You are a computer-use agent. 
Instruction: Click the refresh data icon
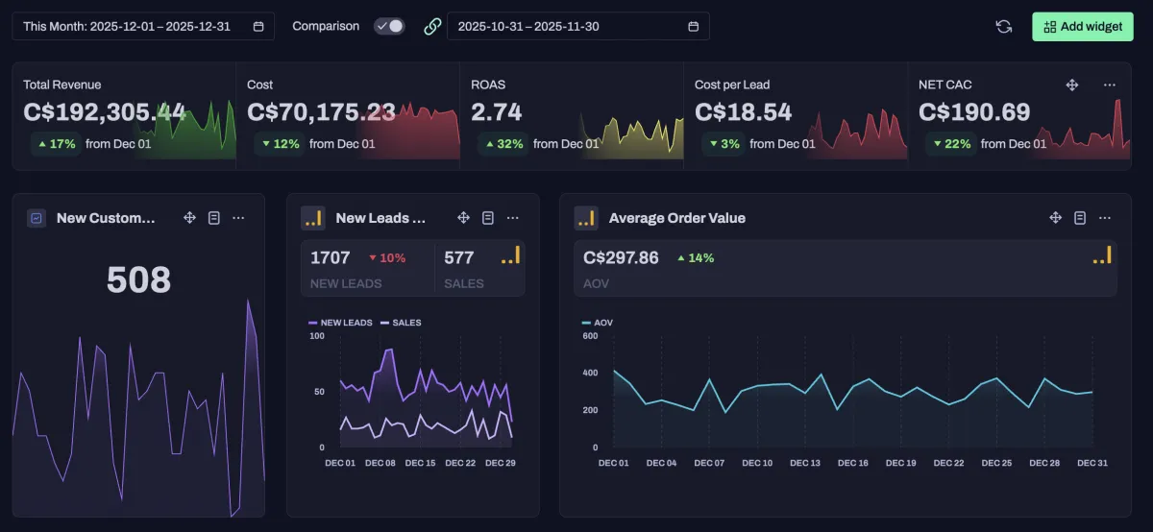coord(1004,27)
